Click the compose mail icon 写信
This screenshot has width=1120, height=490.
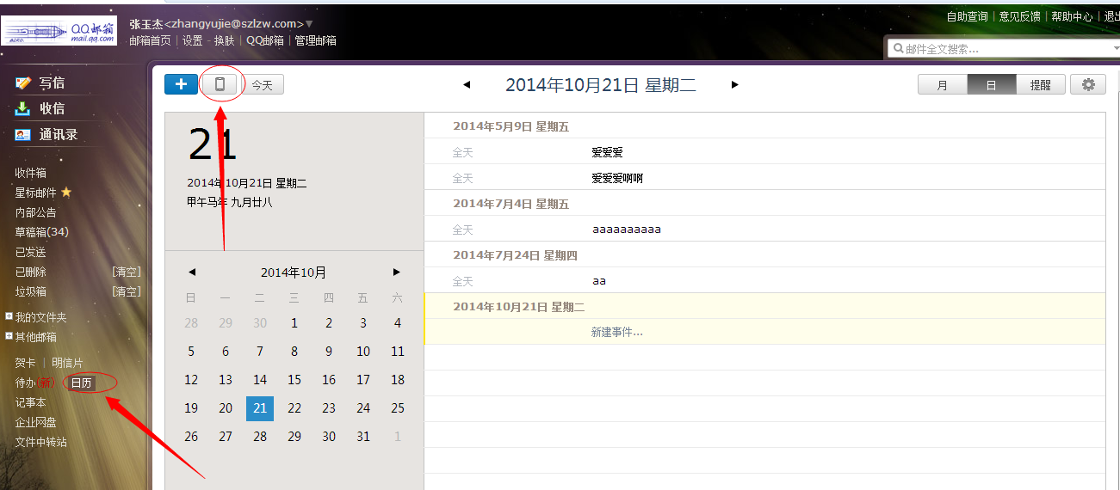click(23, 83)
